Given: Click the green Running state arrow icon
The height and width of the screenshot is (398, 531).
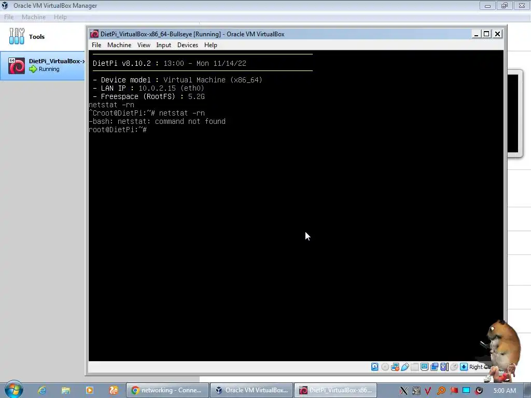Looking at the screenshot, I should (33, 69).
